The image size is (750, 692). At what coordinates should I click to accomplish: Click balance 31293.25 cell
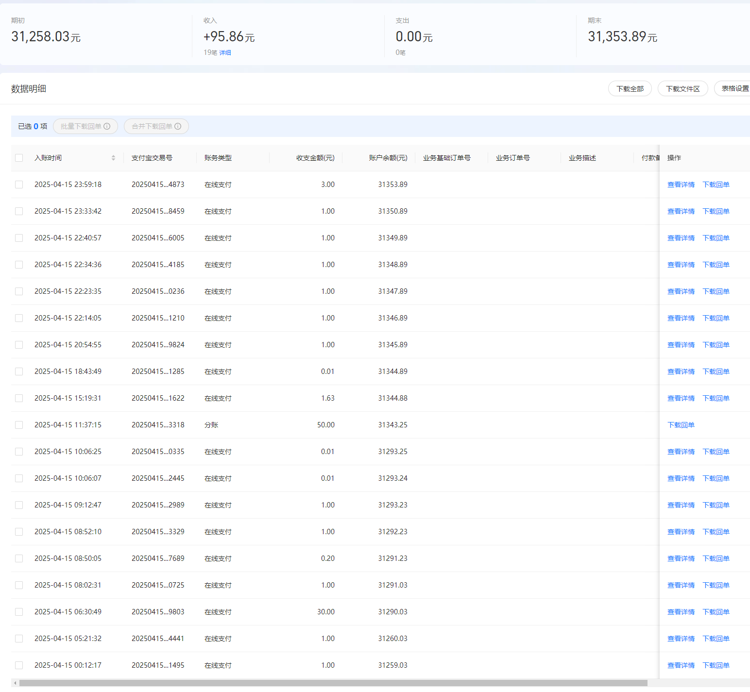pyautogui.click(x=393, y=452)
